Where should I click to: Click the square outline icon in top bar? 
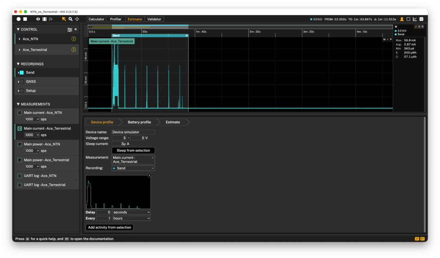tap(408, 19)
